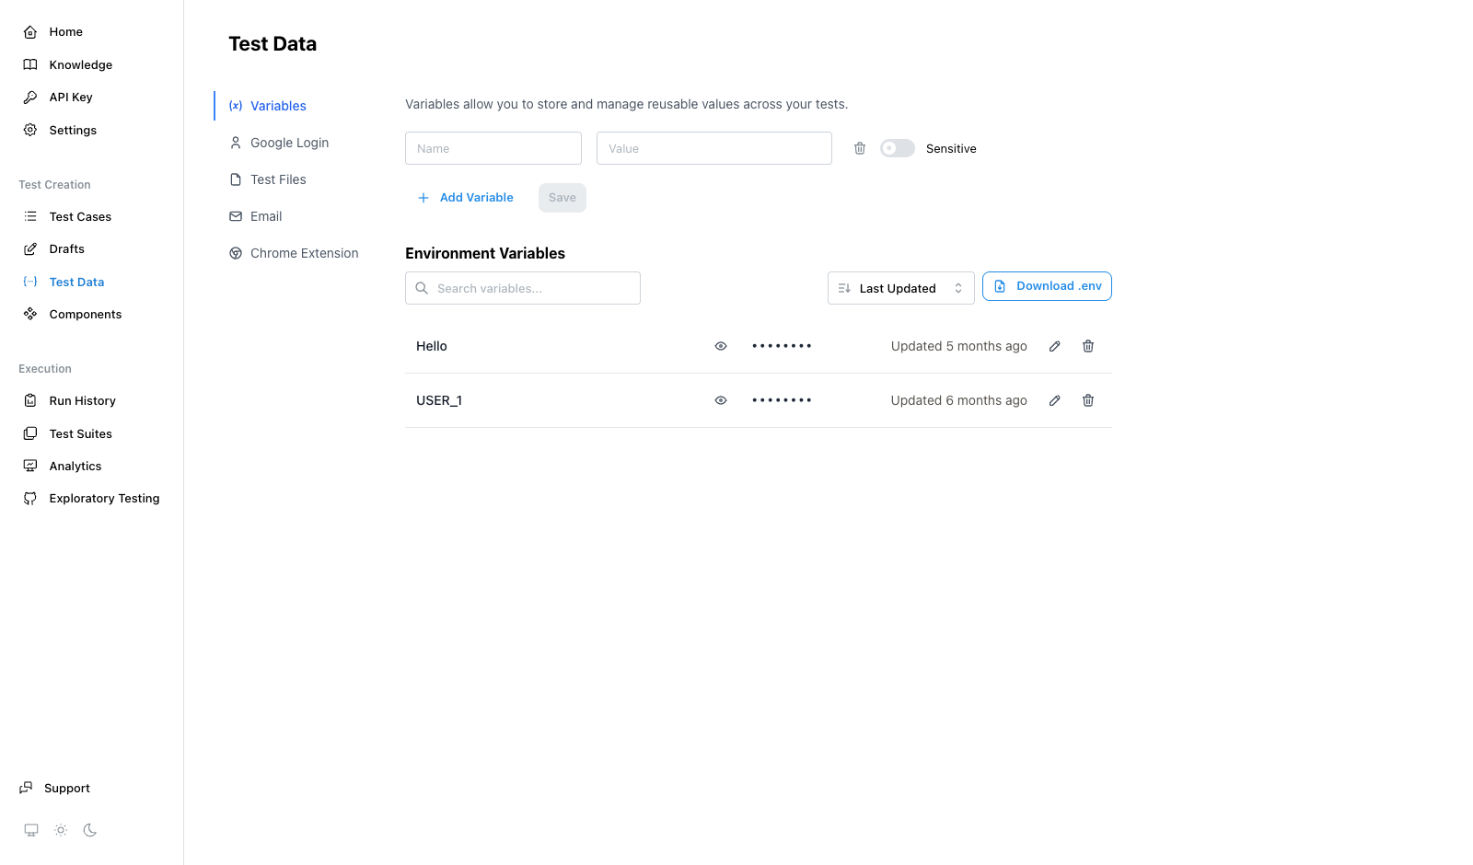
Task: Switch to the Google Login tab
Action: pyautogui.click(x=289, y=143)
